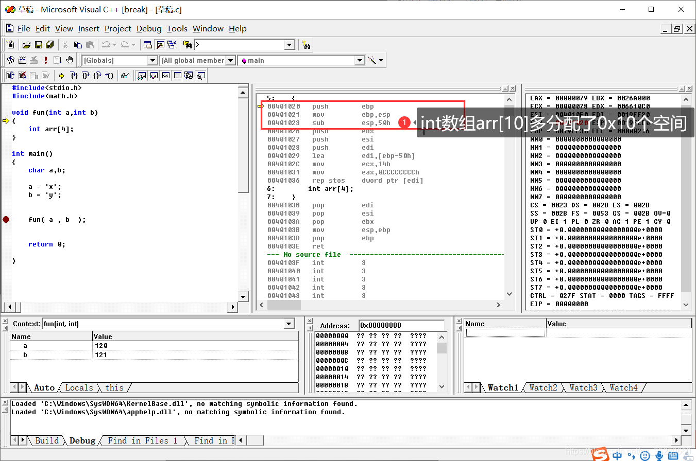Screen dimensions: 696x461
Task: Open the WizardBar actions dropdown arrow
Action: pos(381,60)
